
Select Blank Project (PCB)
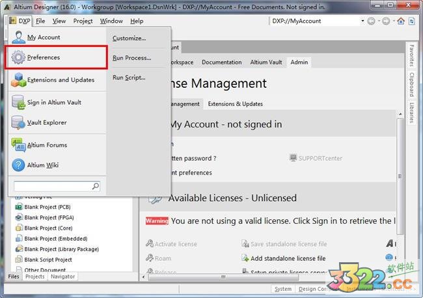[48, 207]
